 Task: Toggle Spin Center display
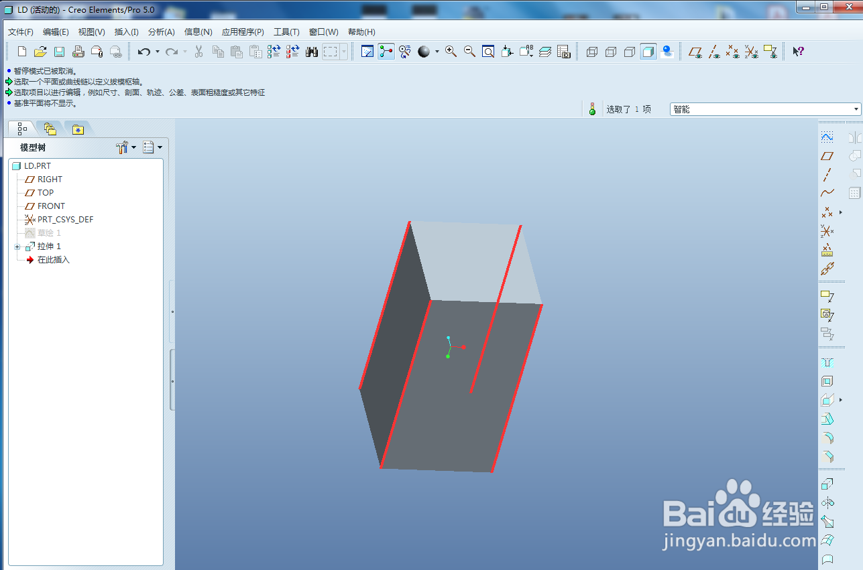point(386,52)
